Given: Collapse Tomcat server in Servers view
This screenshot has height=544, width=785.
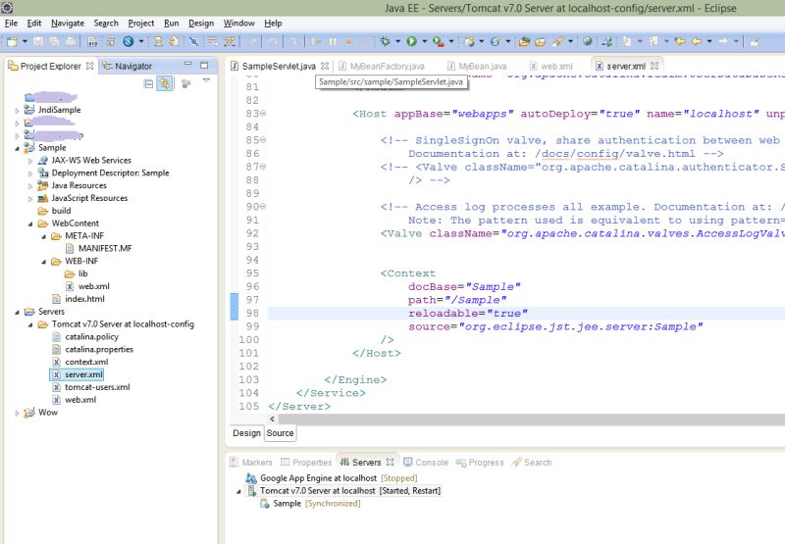Looking at the screenshot, I should pyautogui.click(x=238, y=491).
